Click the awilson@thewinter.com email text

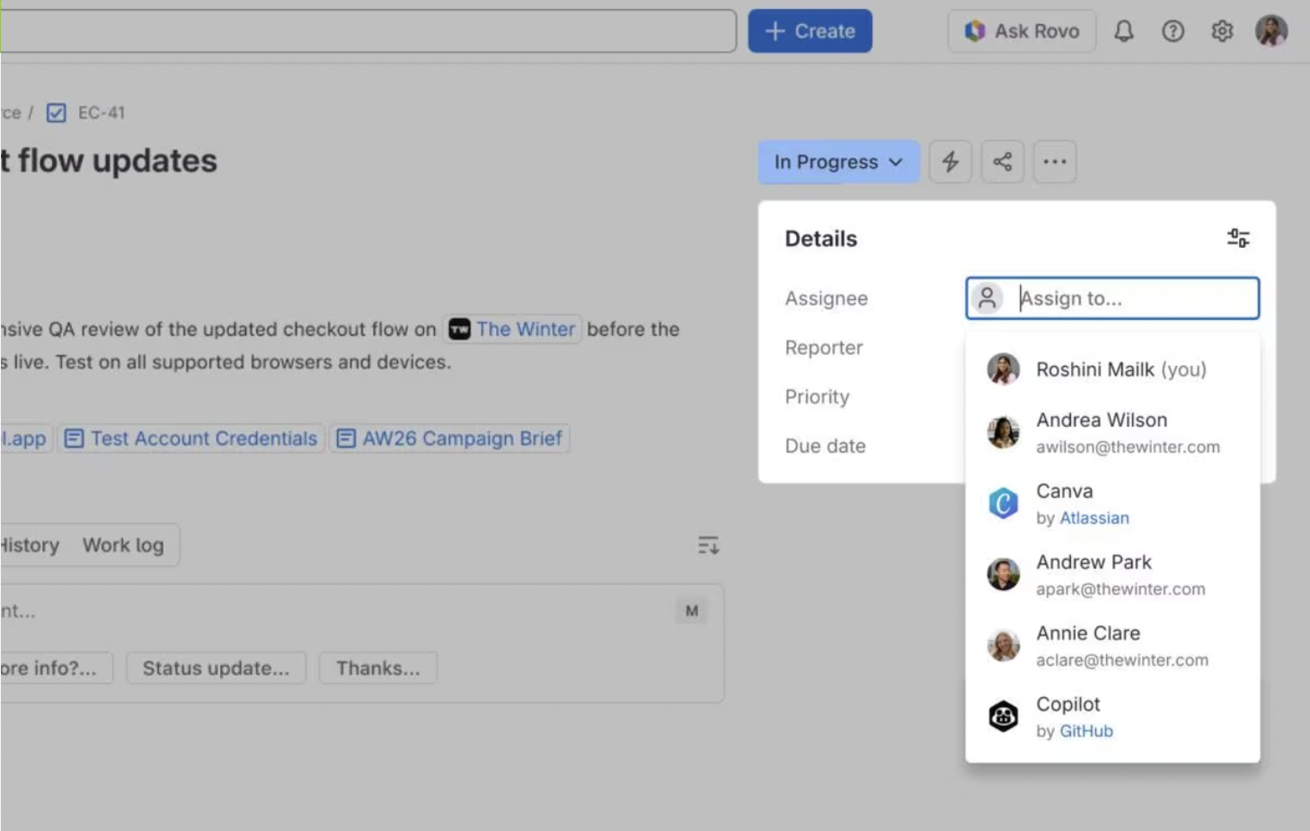1128,447
